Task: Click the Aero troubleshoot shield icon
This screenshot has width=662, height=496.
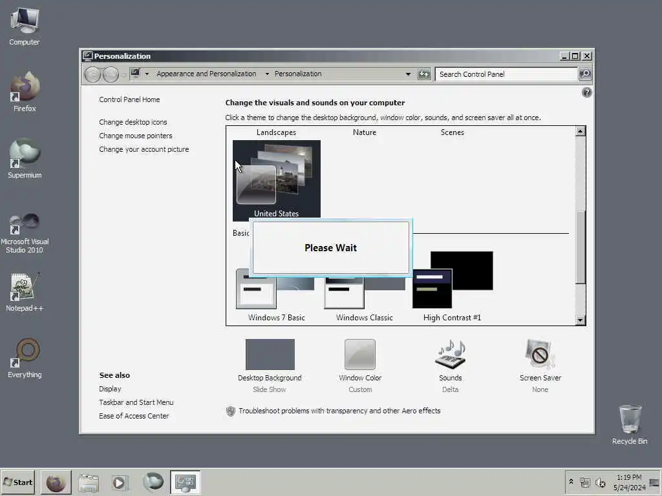Action: pos(231,411)
